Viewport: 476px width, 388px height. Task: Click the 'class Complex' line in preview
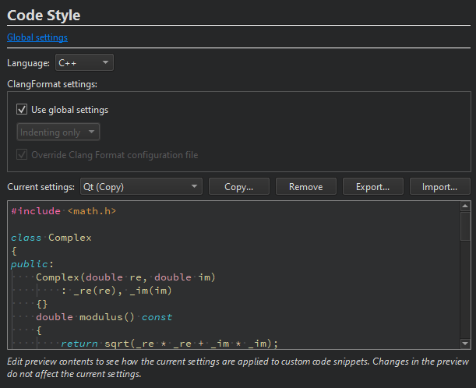click(51, 238)
